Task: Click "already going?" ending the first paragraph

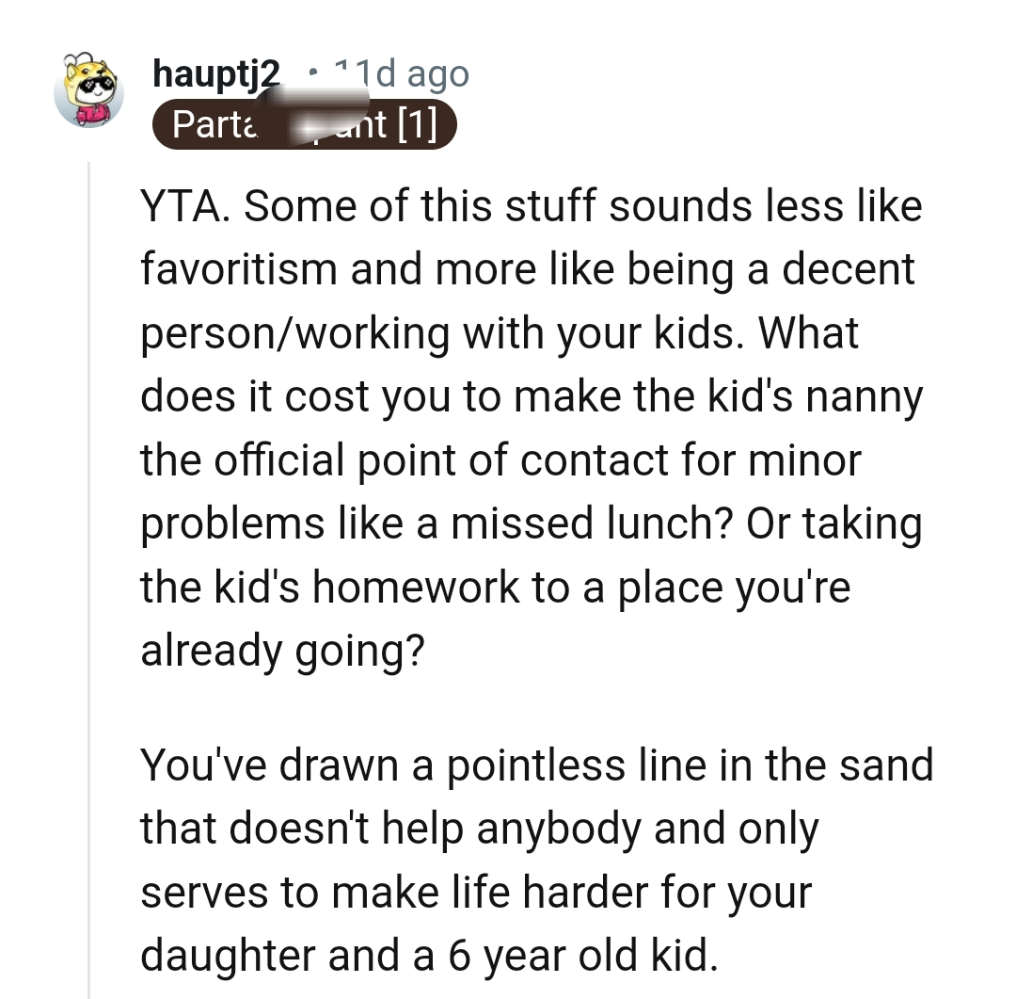Action: click(x=282, y=651)
